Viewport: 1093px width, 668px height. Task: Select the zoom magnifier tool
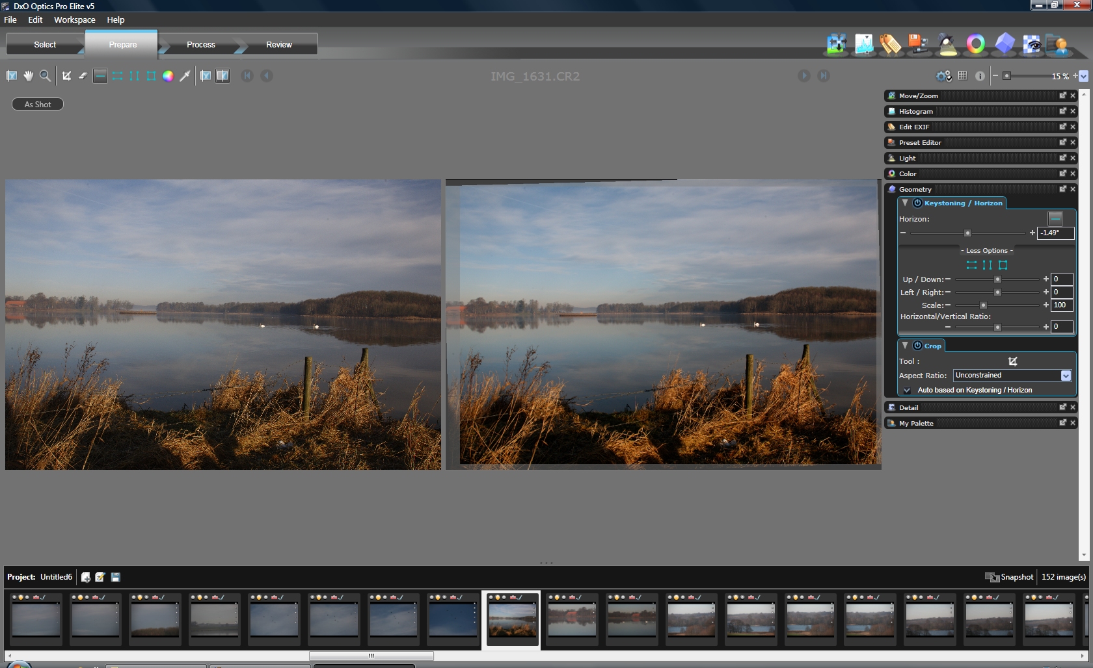click(45, 76)
